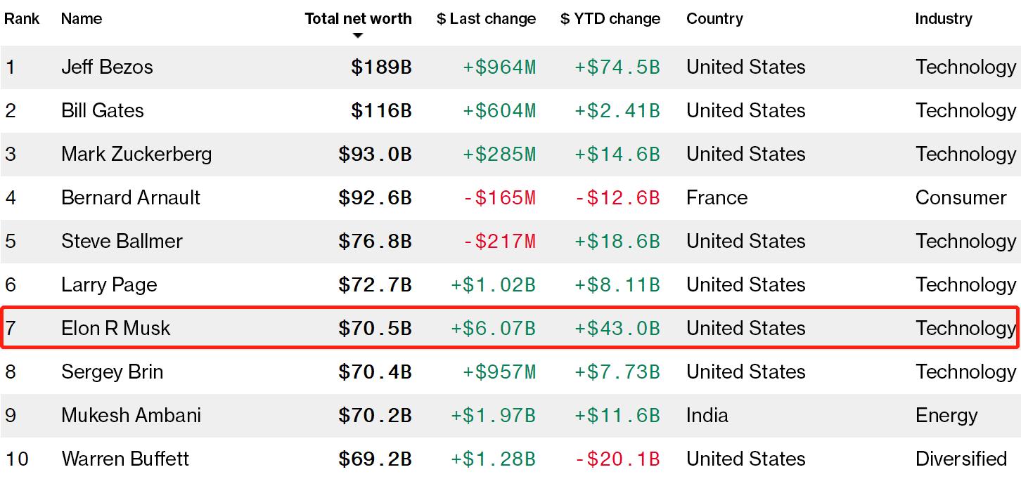Click the Rank column header
Viewport: 1021px width, 479px height.
pos(22,19)
